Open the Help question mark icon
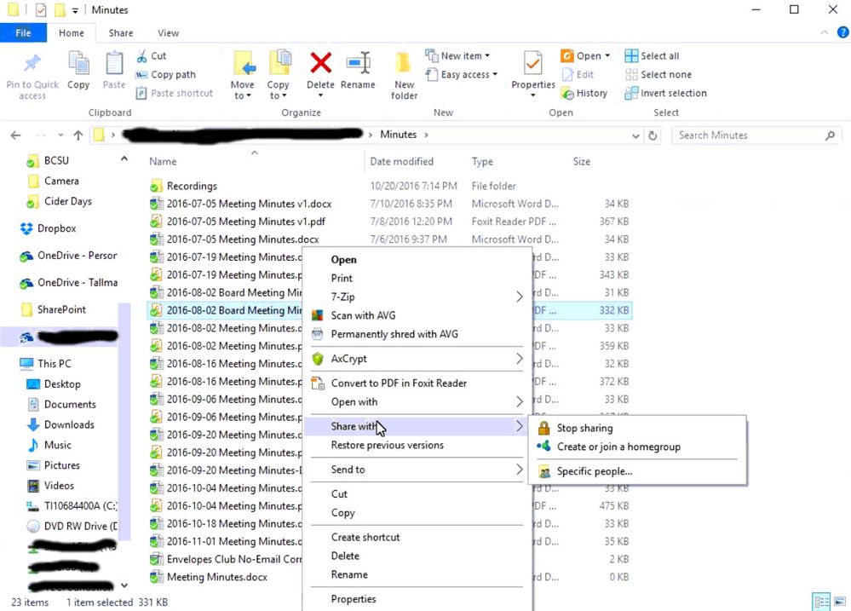Screen dimensions: 851x611 [842, 32]
